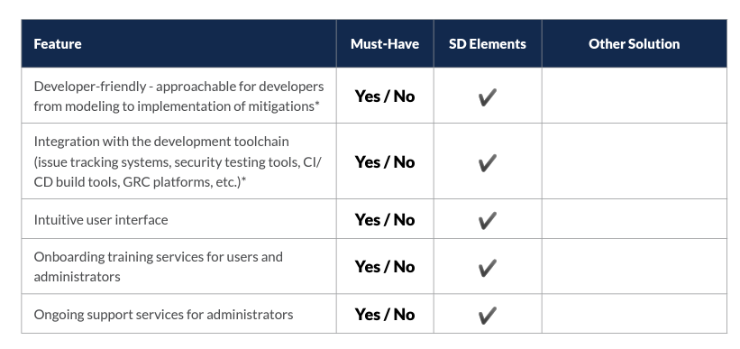This screenshot has height=349, width=740.
Task: Select Yes / No for Intuitive user interface
Action: 385,220
